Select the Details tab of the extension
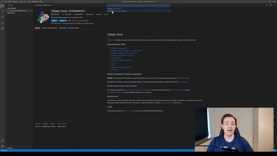The height and width of the screenshot is (156, 277). 37,28
